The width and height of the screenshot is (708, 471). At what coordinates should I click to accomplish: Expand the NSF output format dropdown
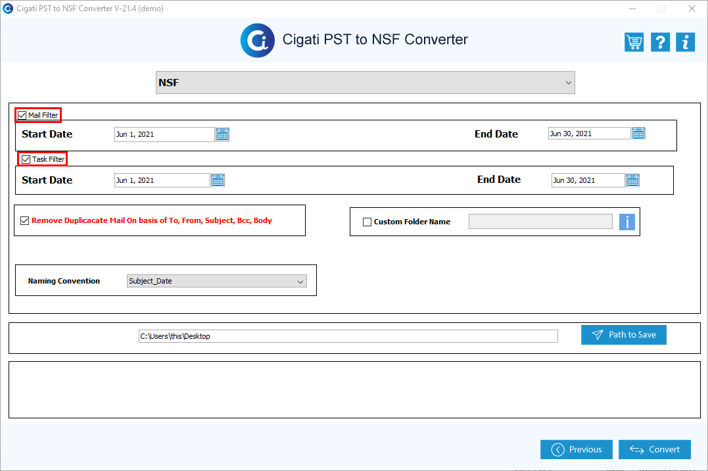coord(366,83)
